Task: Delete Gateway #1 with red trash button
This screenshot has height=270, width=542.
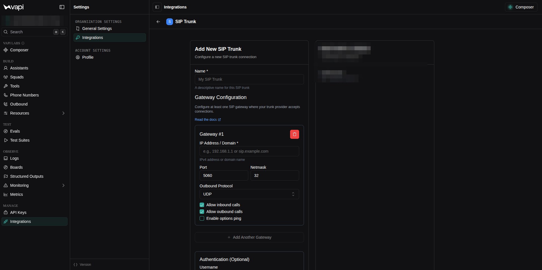Action: click(x=295, y=134)
